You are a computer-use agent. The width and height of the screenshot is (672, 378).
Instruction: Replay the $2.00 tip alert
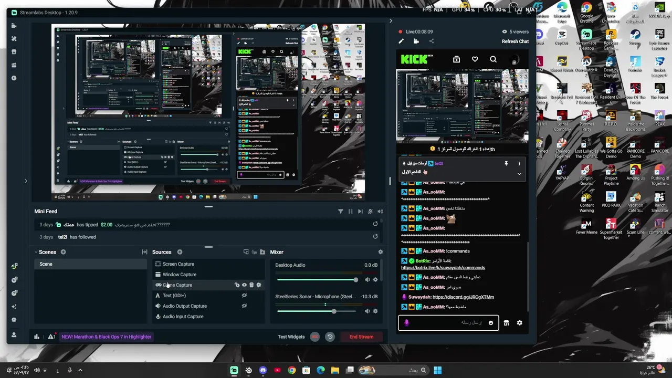pyautogui.click(x=375, y=224)
